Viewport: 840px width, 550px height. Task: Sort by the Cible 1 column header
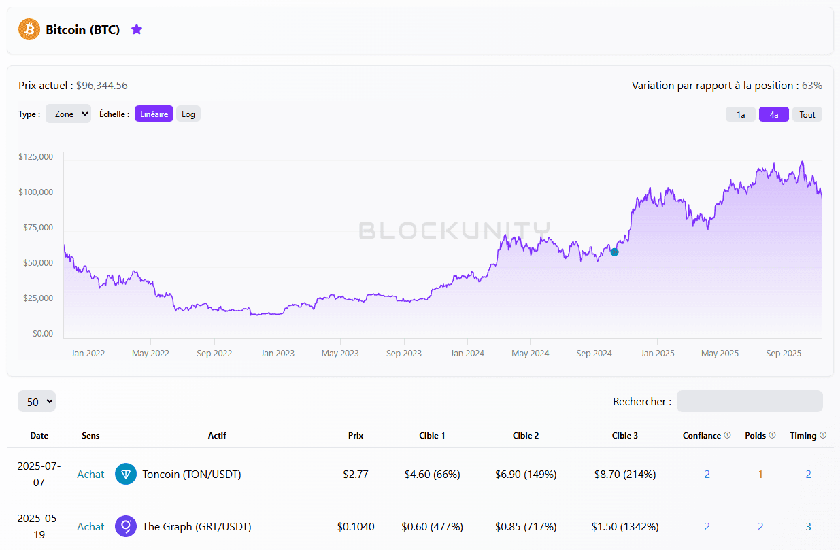[x=433, y=435]
